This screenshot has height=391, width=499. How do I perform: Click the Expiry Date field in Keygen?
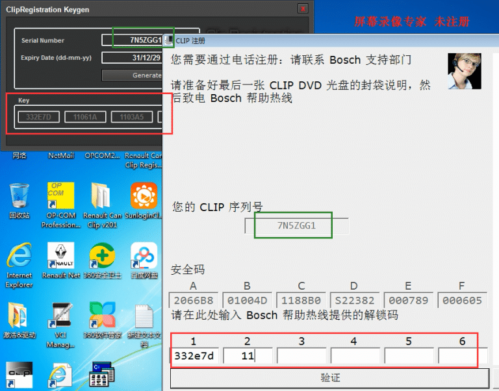[x=133, y=58]
